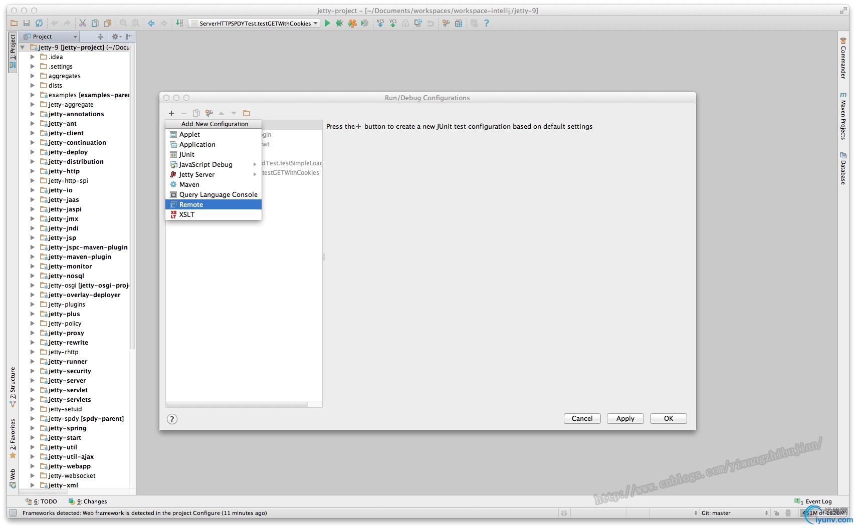Image resolution: width=856 pixels, height=528 pixels.
Task: Open the 9: Changes tool window
Action: [88, 501]
